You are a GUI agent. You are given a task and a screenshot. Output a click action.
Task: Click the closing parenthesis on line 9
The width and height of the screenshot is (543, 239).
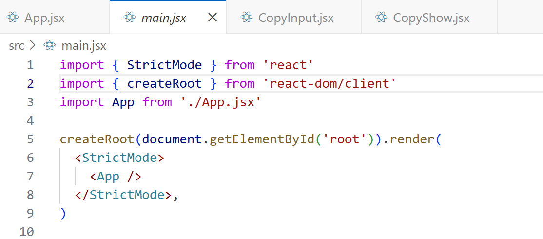[x=63, y=214]
